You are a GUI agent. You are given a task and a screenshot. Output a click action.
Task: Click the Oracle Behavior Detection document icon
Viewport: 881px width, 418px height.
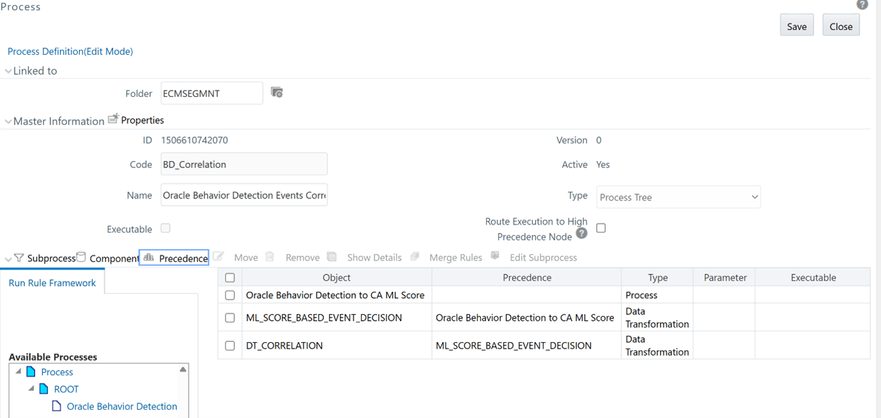point(56,406)
